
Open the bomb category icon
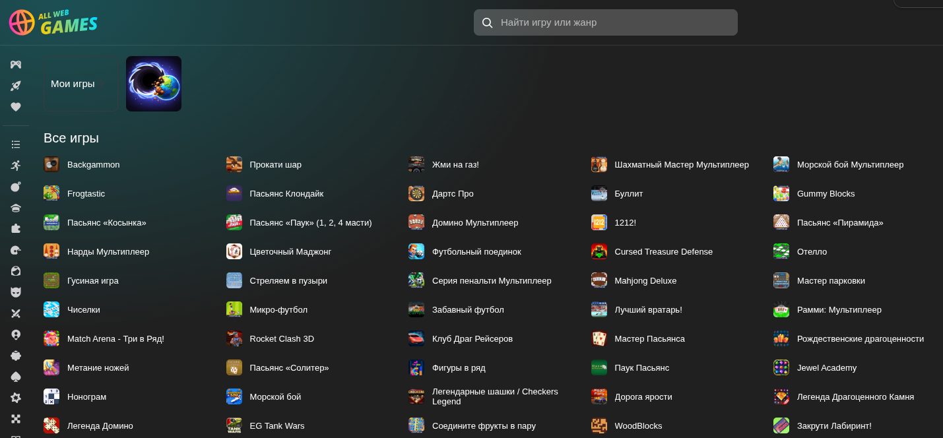16,187
